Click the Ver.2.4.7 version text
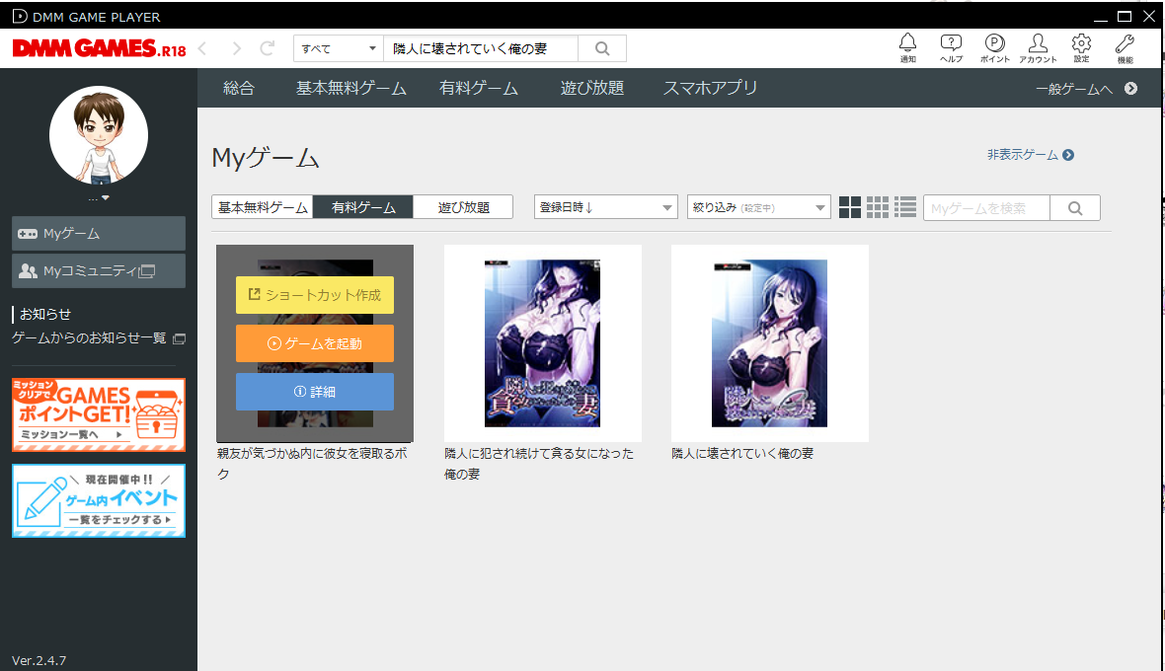Image resolution: width=1165 pixels, height=671 pixels. [39, 660]
